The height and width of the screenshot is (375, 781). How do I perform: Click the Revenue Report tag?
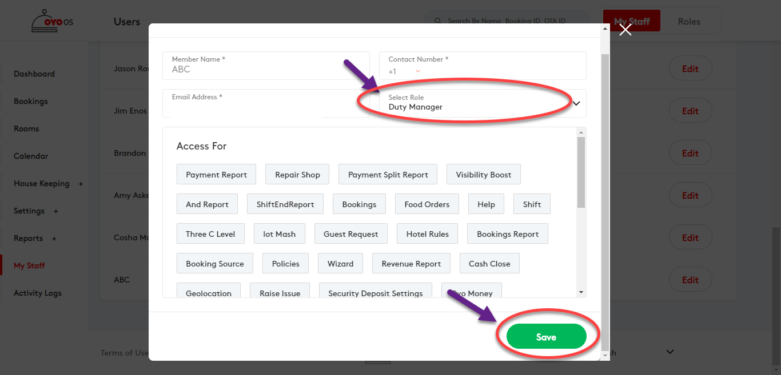coord(412,264)
